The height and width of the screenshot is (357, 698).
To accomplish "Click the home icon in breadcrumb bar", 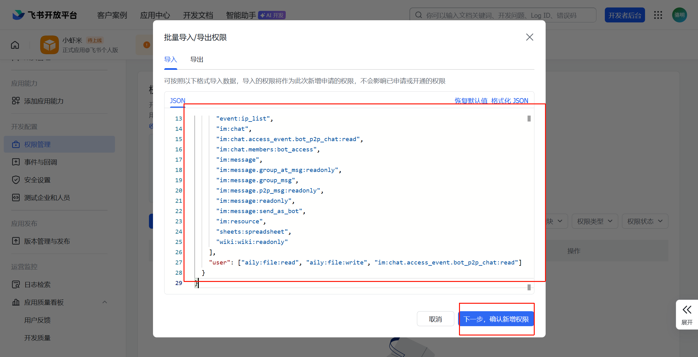I will 15,45.
